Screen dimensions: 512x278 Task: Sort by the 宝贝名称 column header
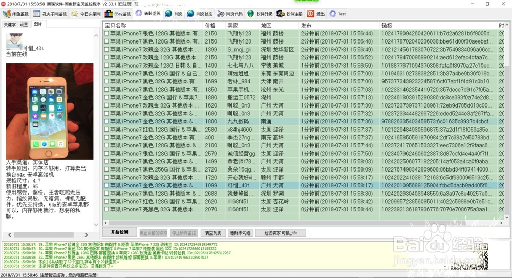153,26
